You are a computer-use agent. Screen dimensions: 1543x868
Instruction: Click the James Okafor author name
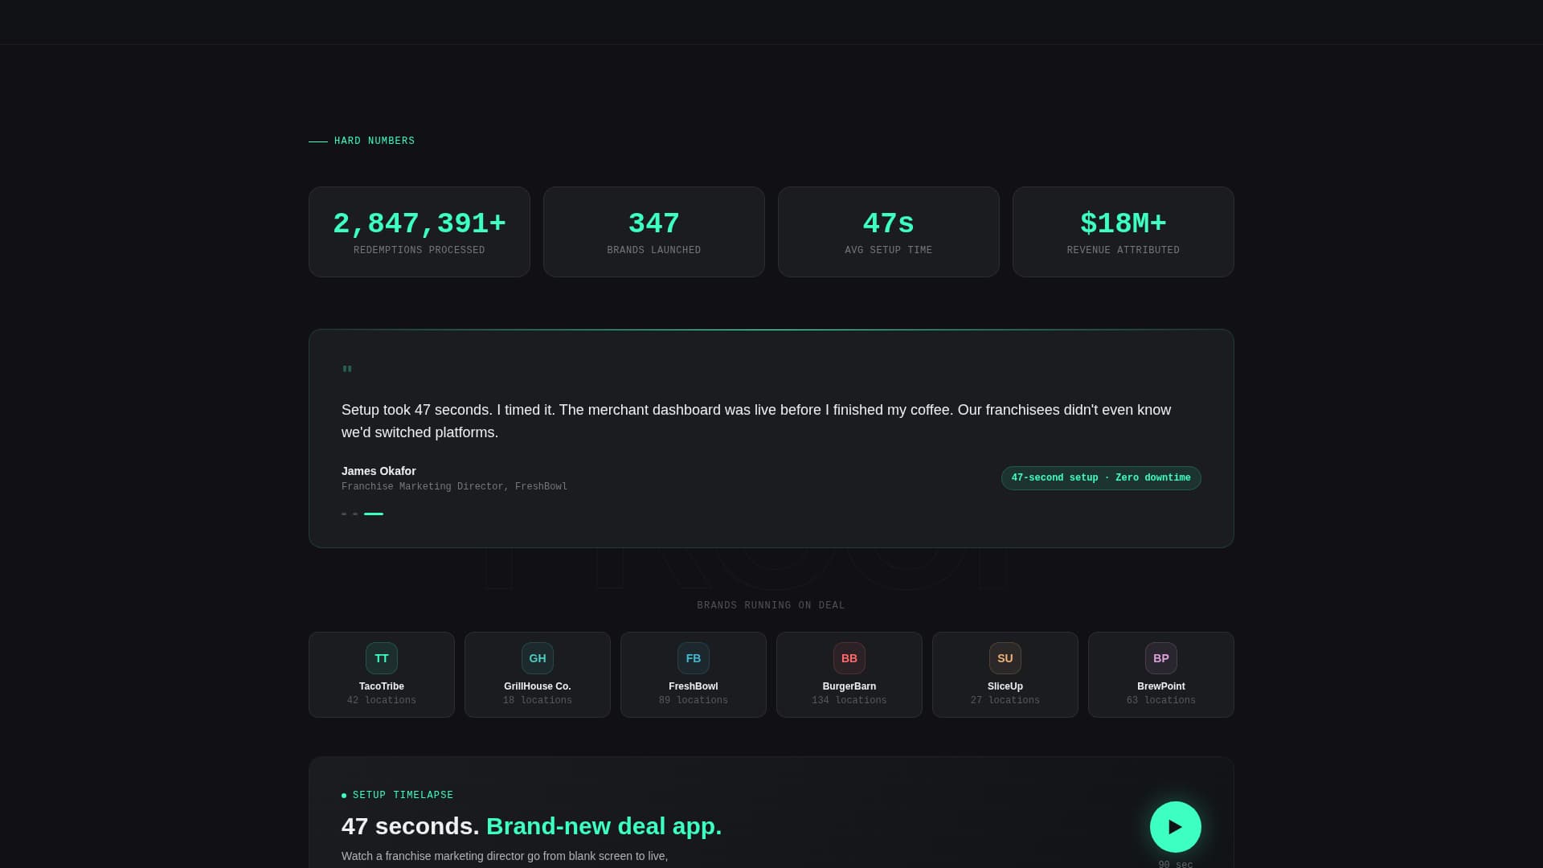pyautogui.click(x=379, y=471)
